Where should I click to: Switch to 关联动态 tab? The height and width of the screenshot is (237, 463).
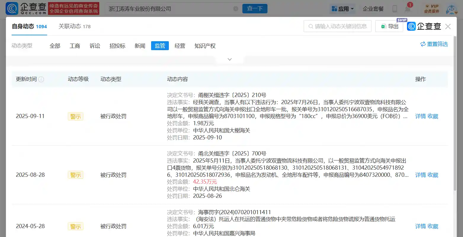[x=70, y=26]
